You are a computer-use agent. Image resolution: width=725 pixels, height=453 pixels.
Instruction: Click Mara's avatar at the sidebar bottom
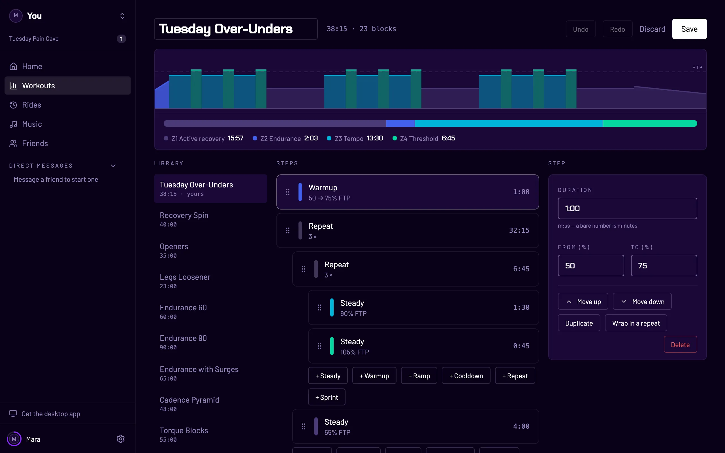pyautogui.click(x=14, y=439)
